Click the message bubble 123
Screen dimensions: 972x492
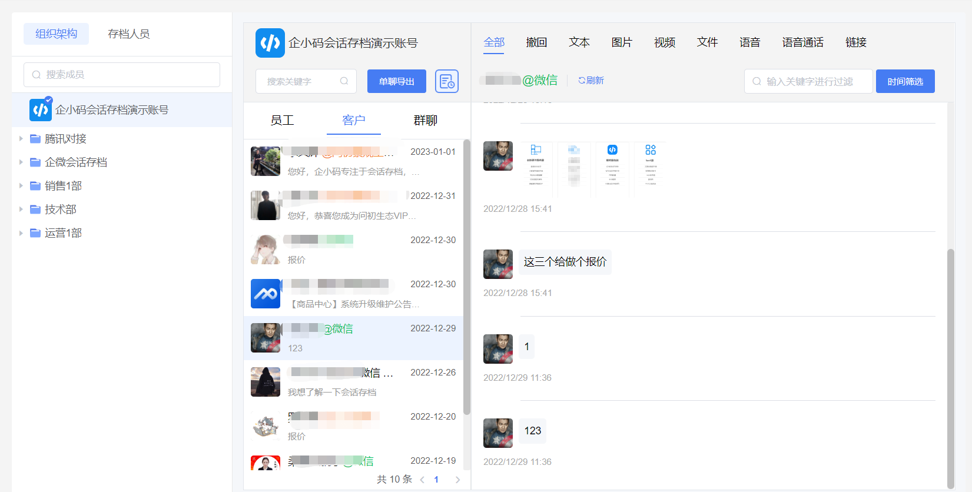pos(533,431)
